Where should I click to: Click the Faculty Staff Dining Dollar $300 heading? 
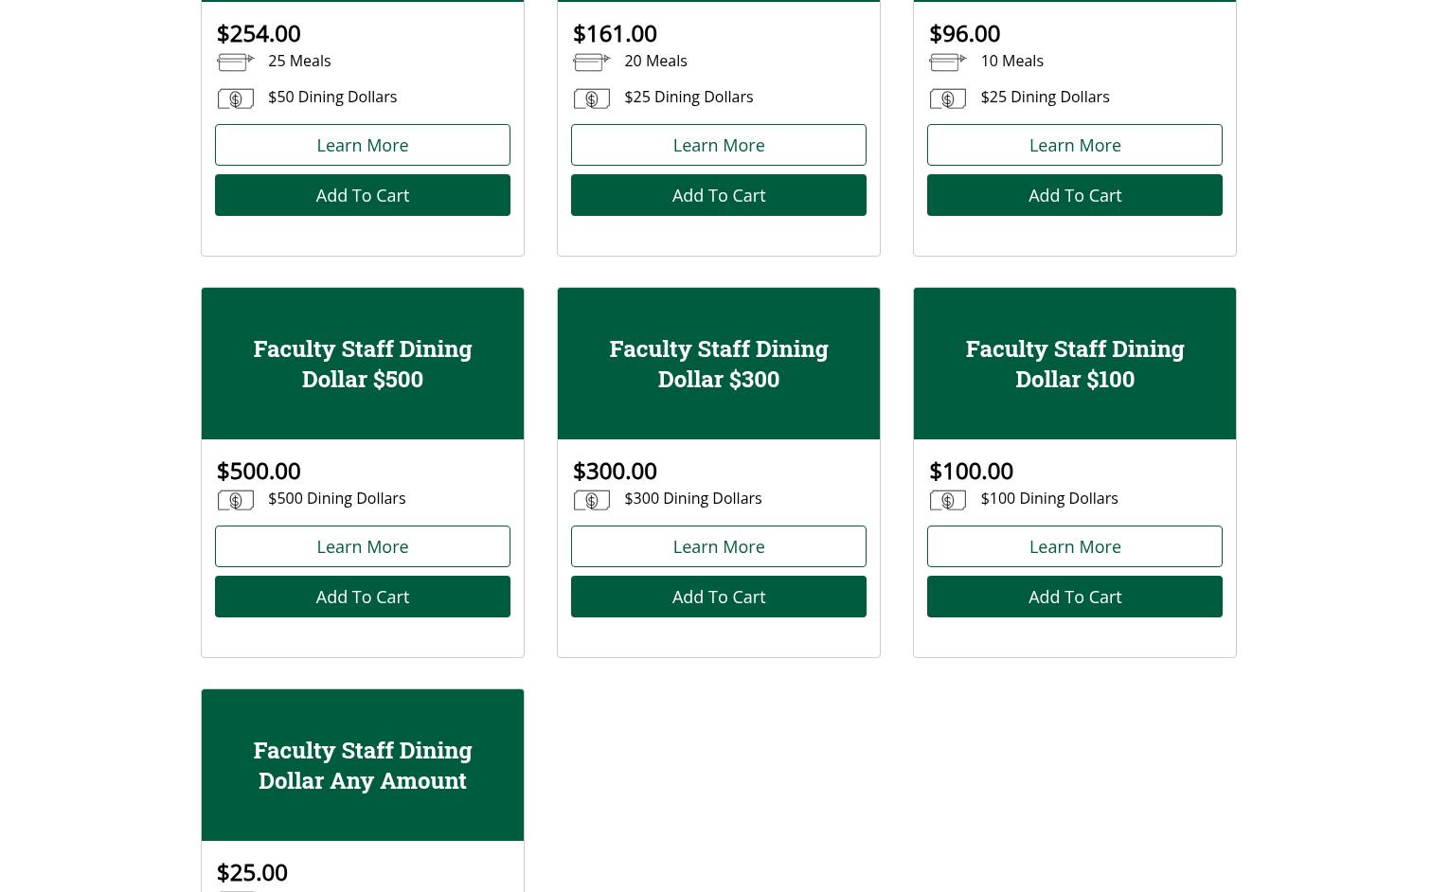click(718, 364)
